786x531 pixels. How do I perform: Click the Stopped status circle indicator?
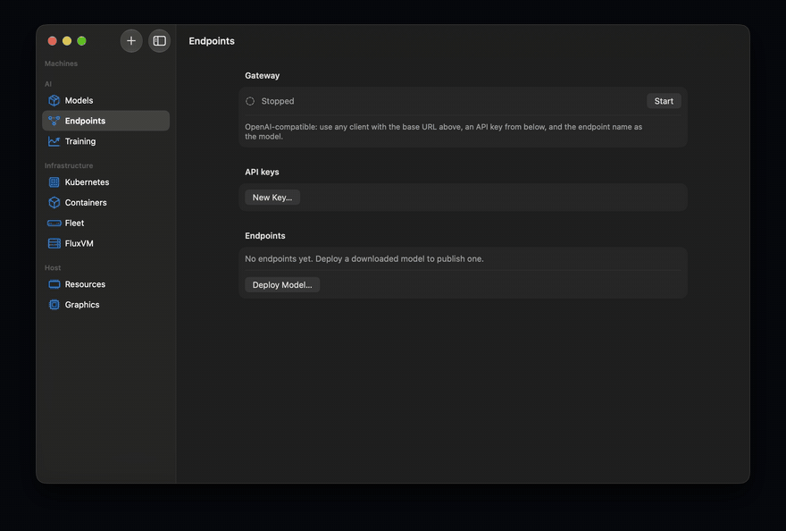(249, 101)
